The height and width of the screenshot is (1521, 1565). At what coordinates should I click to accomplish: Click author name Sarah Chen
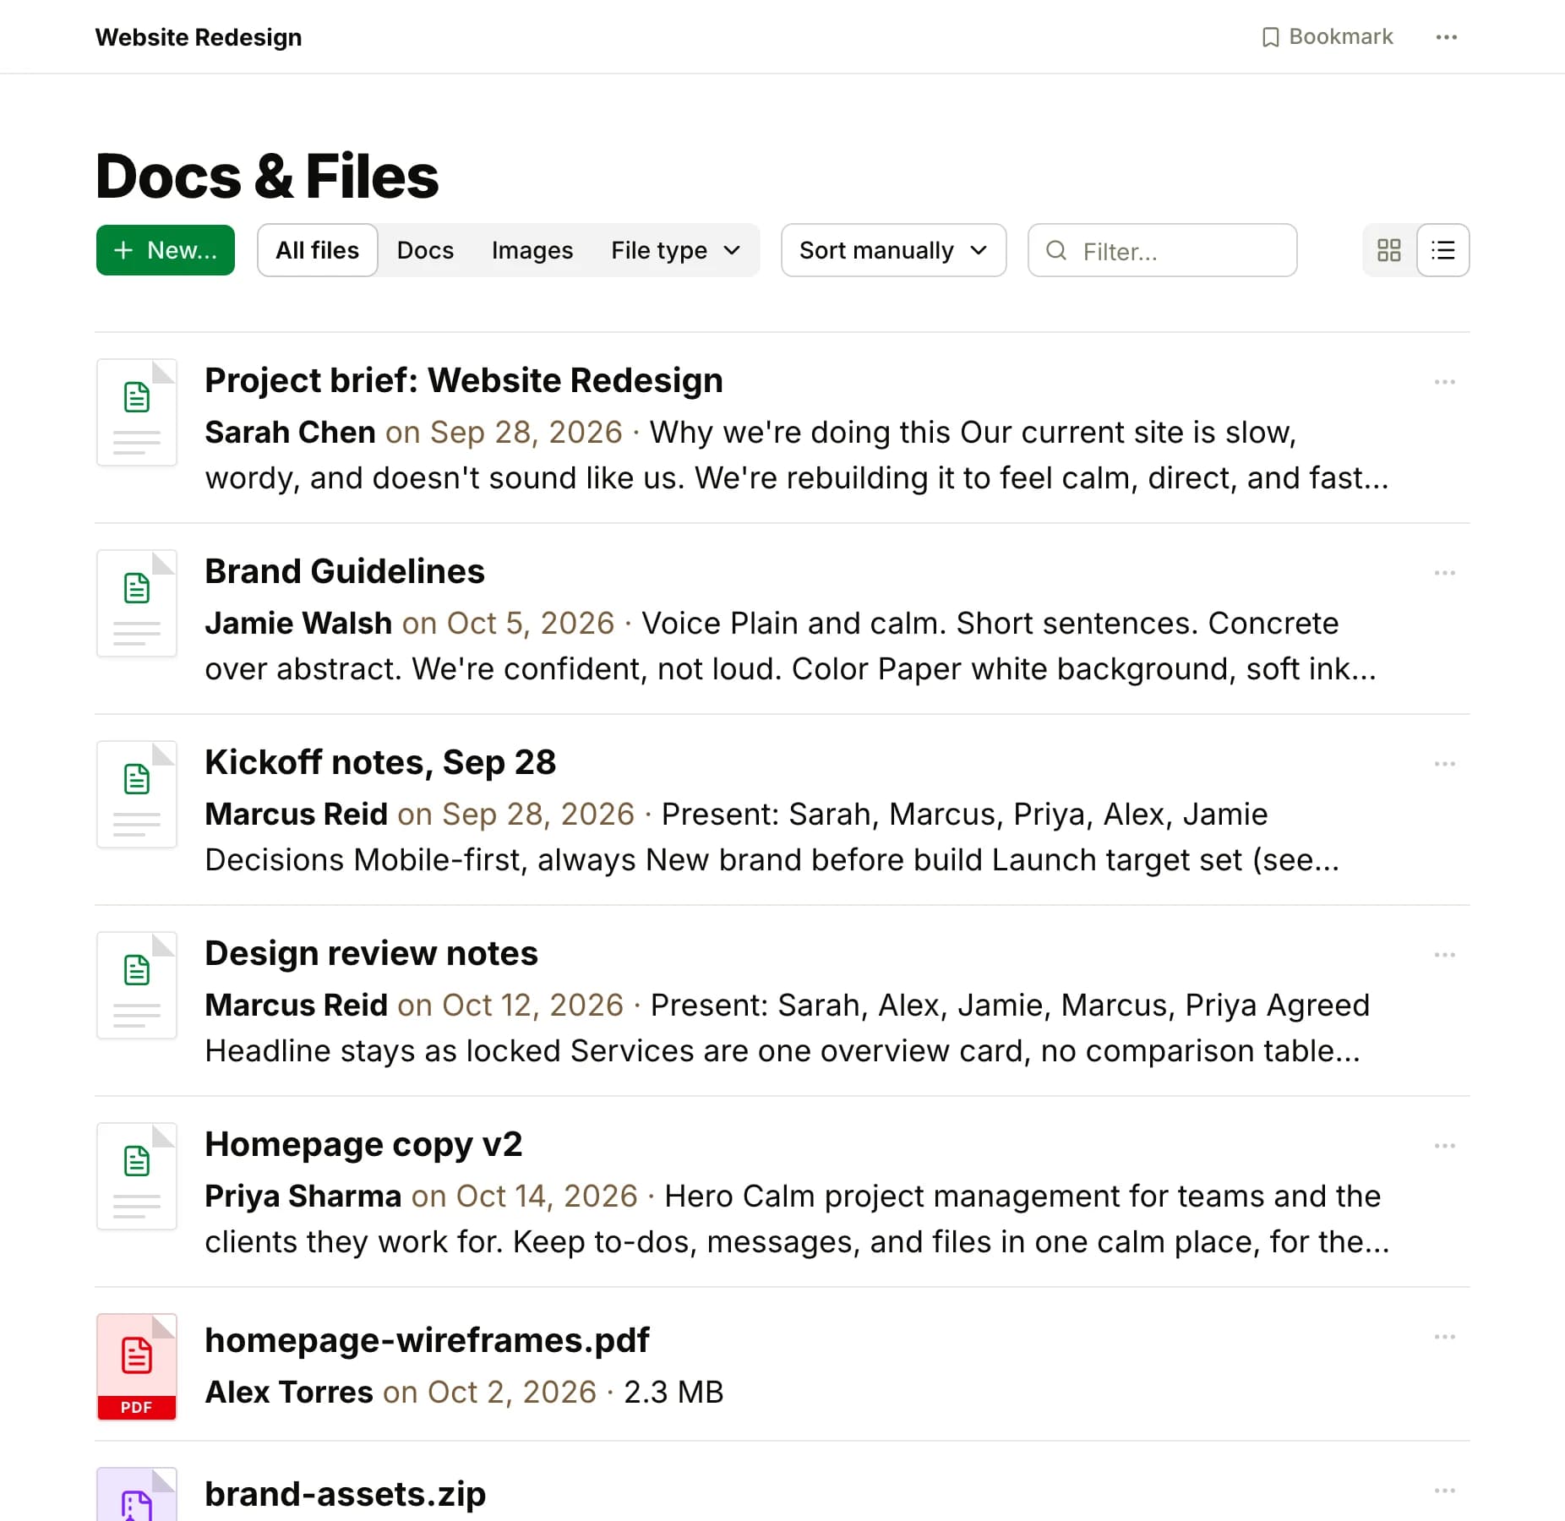click(x=290, y=432)
